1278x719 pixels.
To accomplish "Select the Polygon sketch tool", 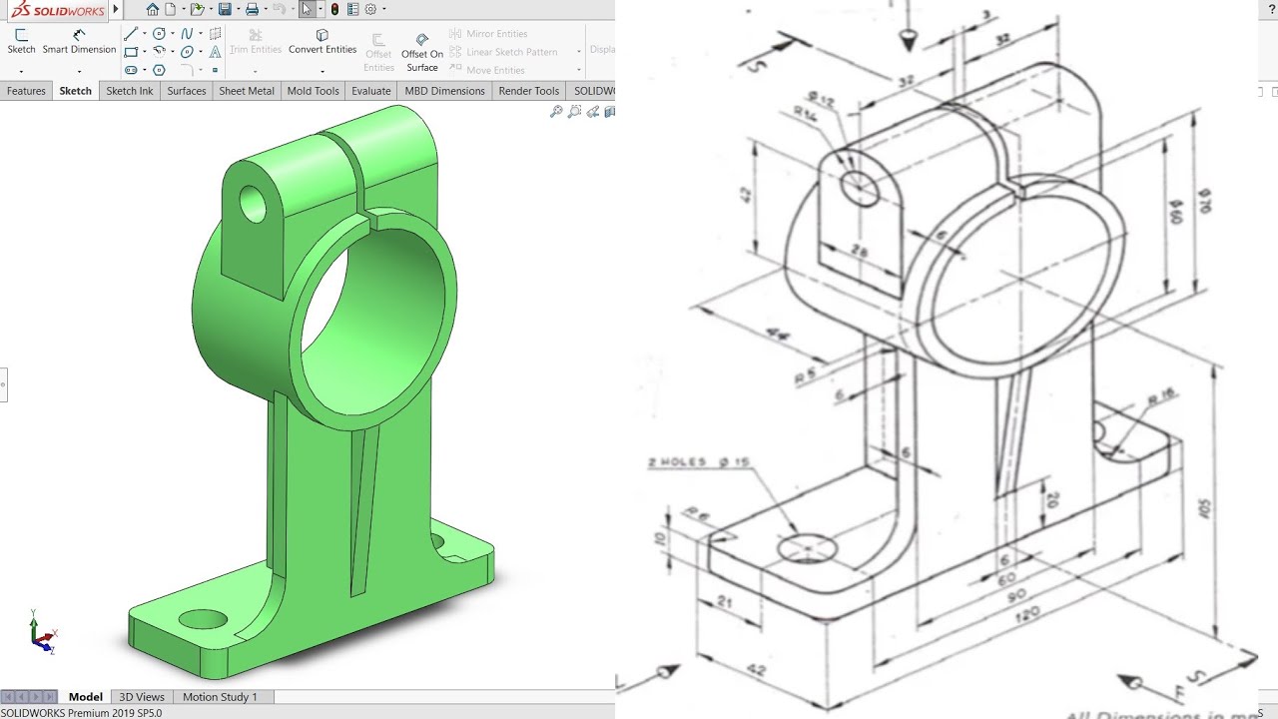I will 159,70.
